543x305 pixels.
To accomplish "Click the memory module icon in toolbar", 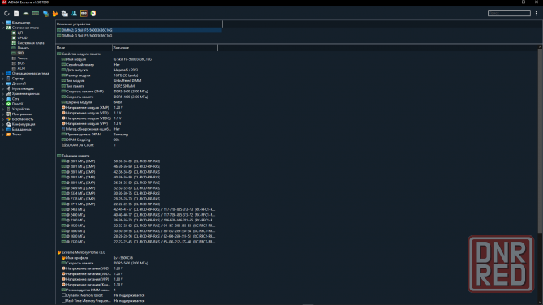I will [x=36, y=13].
